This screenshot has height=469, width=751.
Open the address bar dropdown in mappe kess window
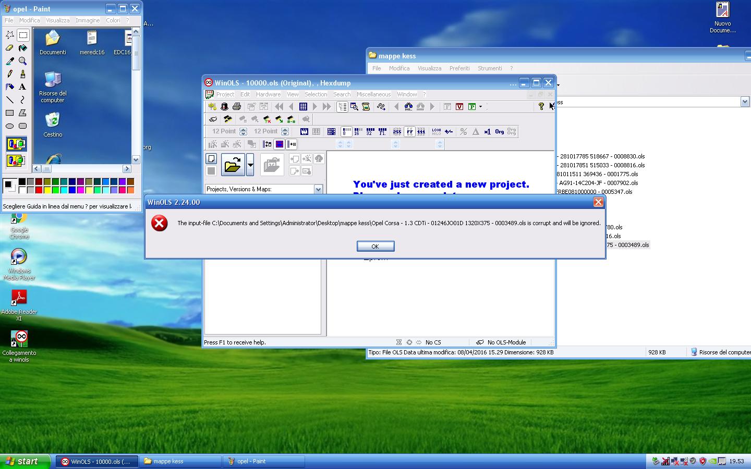[745, 102]
